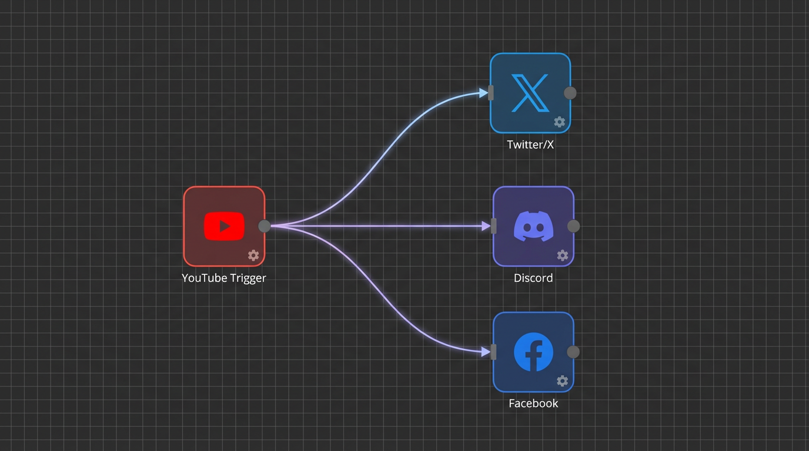Click the input port on the Twitter/X node
Viewport: 809px width, 451px height.
492,93
